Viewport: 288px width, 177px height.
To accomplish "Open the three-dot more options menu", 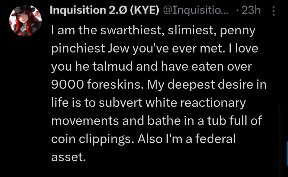I will (274, 11).
